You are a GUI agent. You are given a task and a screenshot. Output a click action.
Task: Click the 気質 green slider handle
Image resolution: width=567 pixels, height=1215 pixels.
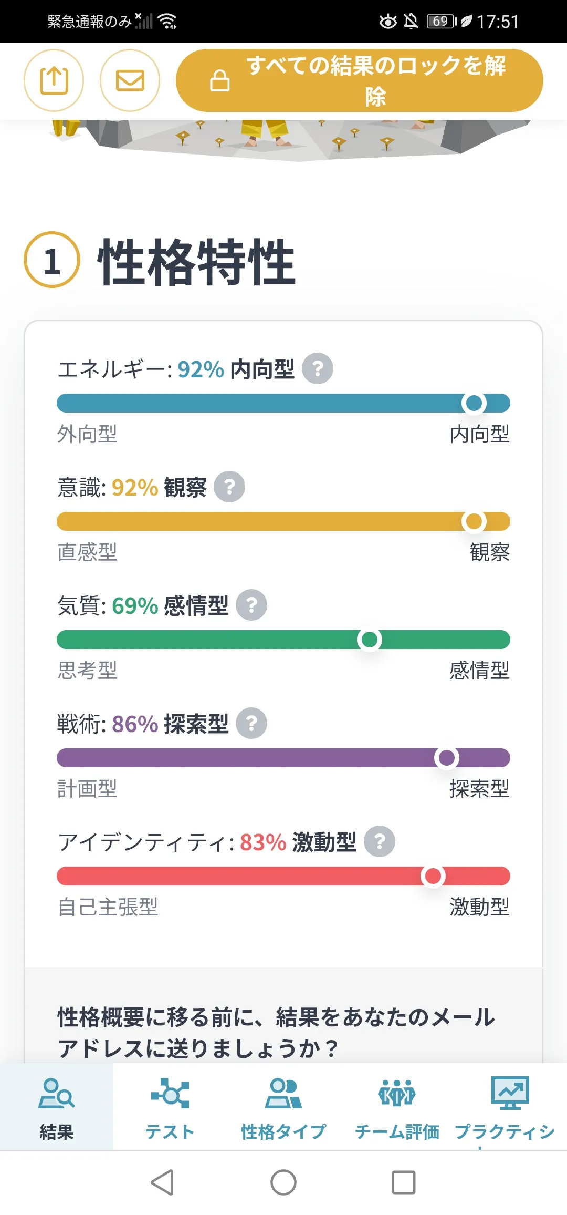coord(370,640)
